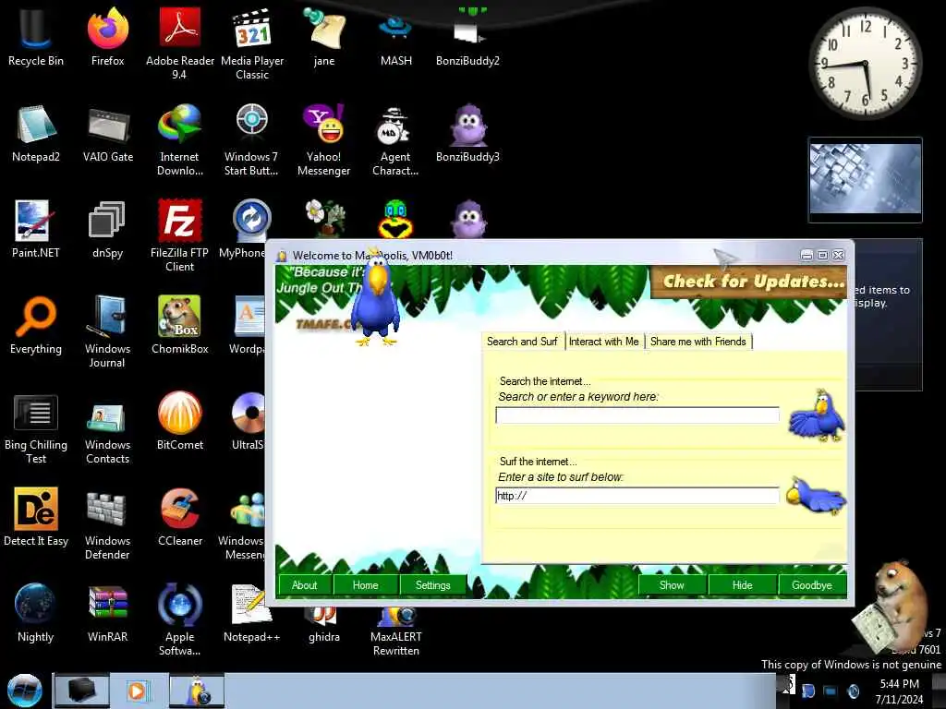The width and height of the screenshot is (946, 709).
Task: Open Bing Chilling Test icon
Action: click(x=36, y=428)
